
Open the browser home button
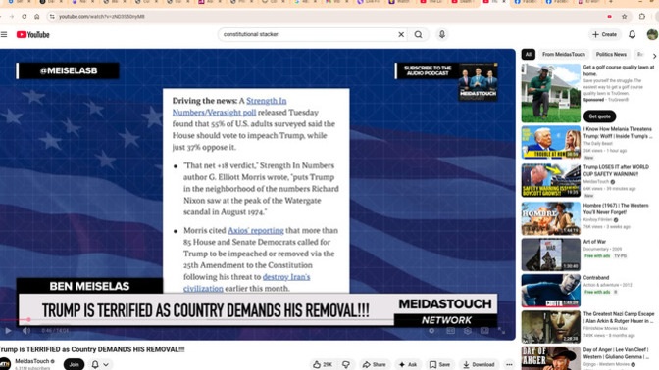coord(37,17)
